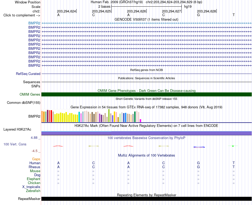Viewport: 252px width, 205px height.
Task: Click the Rhesus species label
Action: (34, 167)
